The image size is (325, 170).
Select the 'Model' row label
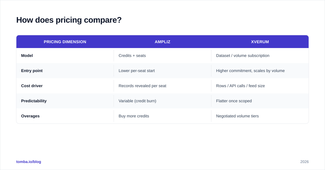coord(27,56)
